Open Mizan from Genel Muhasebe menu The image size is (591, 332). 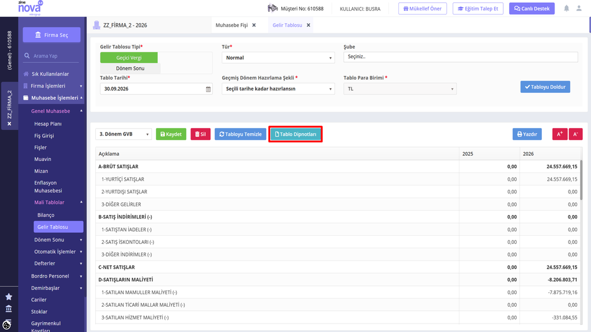(41, 171)
